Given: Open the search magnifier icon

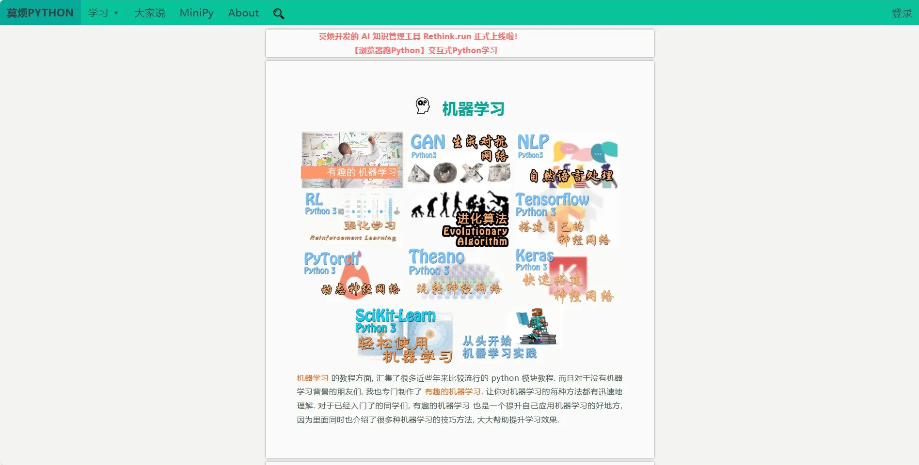Looking at the screenshot, I should (279, 13).
